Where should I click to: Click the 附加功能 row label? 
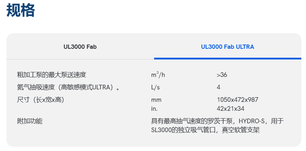(30, 121)
